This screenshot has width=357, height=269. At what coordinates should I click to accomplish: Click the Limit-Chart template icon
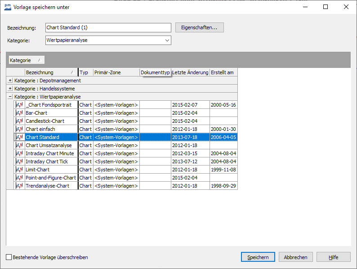click(x=19, y=170)
